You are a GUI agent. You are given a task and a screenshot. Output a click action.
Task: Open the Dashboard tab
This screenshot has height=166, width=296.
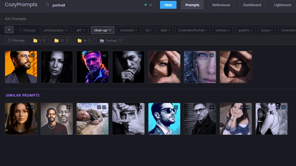(252, 5)
